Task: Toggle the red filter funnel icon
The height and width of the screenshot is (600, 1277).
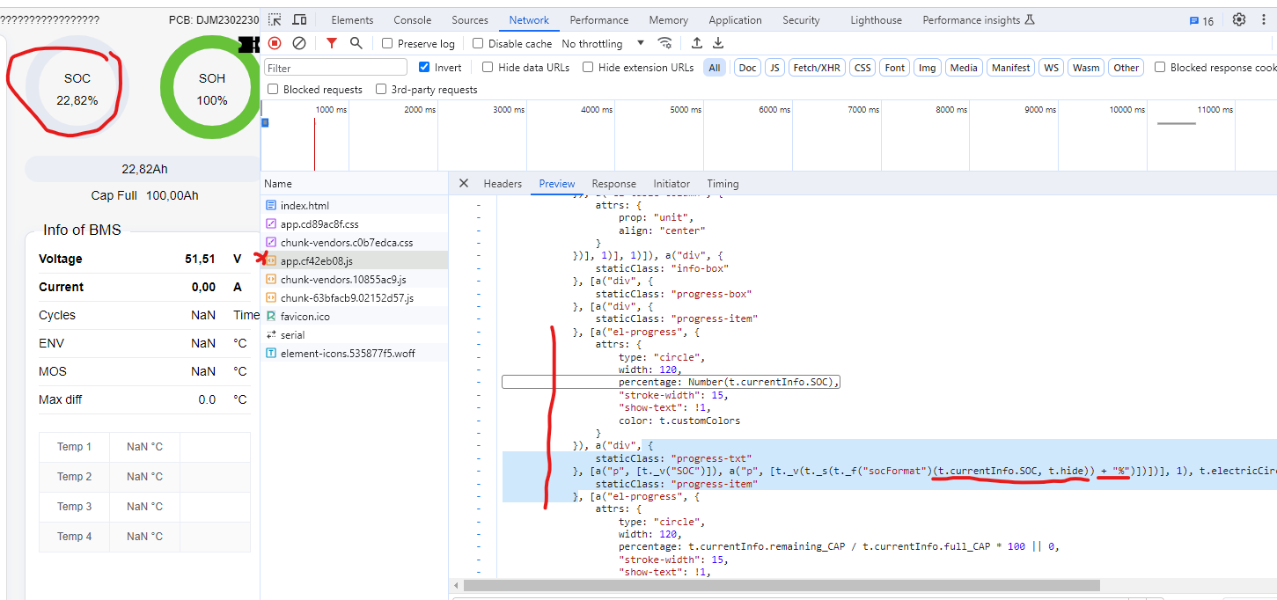Action: pyautogui.click(x=332, y=43)
